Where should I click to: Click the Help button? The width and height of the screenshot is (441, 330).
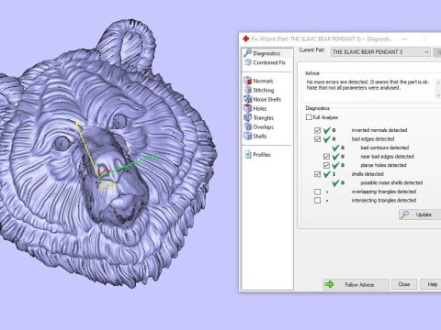432,284
